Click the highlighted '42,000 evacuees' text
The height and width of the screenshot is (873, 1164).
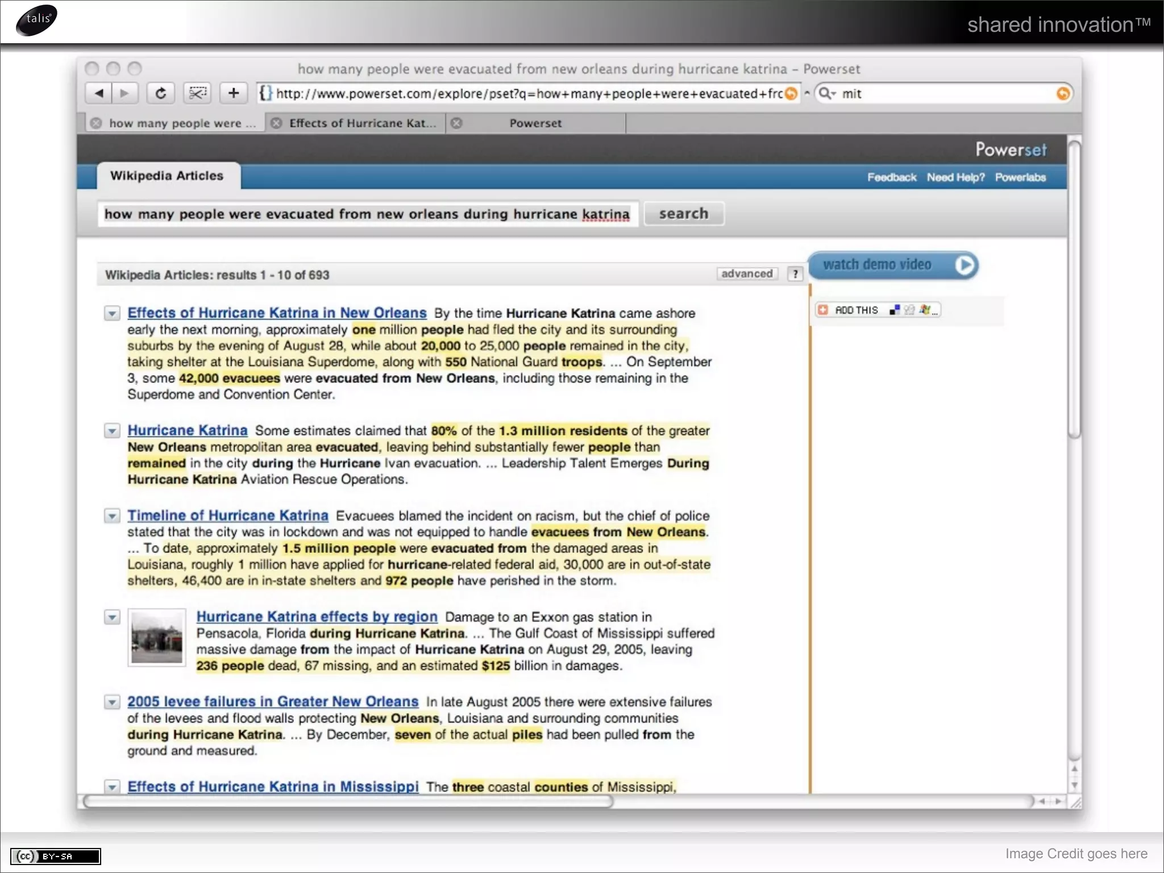point(230,378)
